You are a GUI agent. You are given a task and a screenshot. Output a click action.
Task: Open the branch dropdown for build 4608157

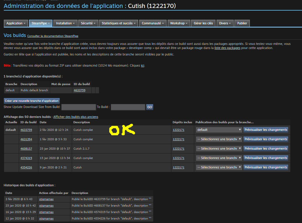(x=219, y=148)
